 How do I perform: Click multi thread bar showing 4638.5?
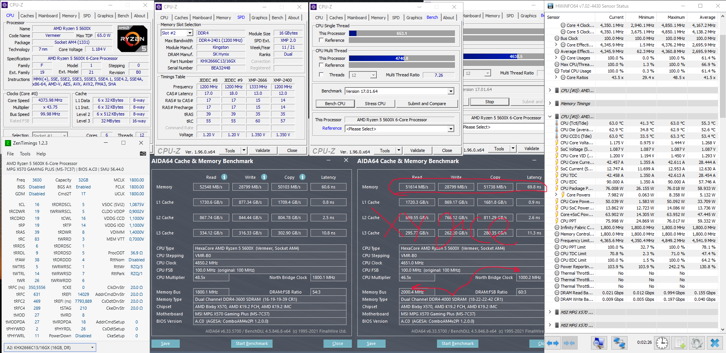point(504,56)
